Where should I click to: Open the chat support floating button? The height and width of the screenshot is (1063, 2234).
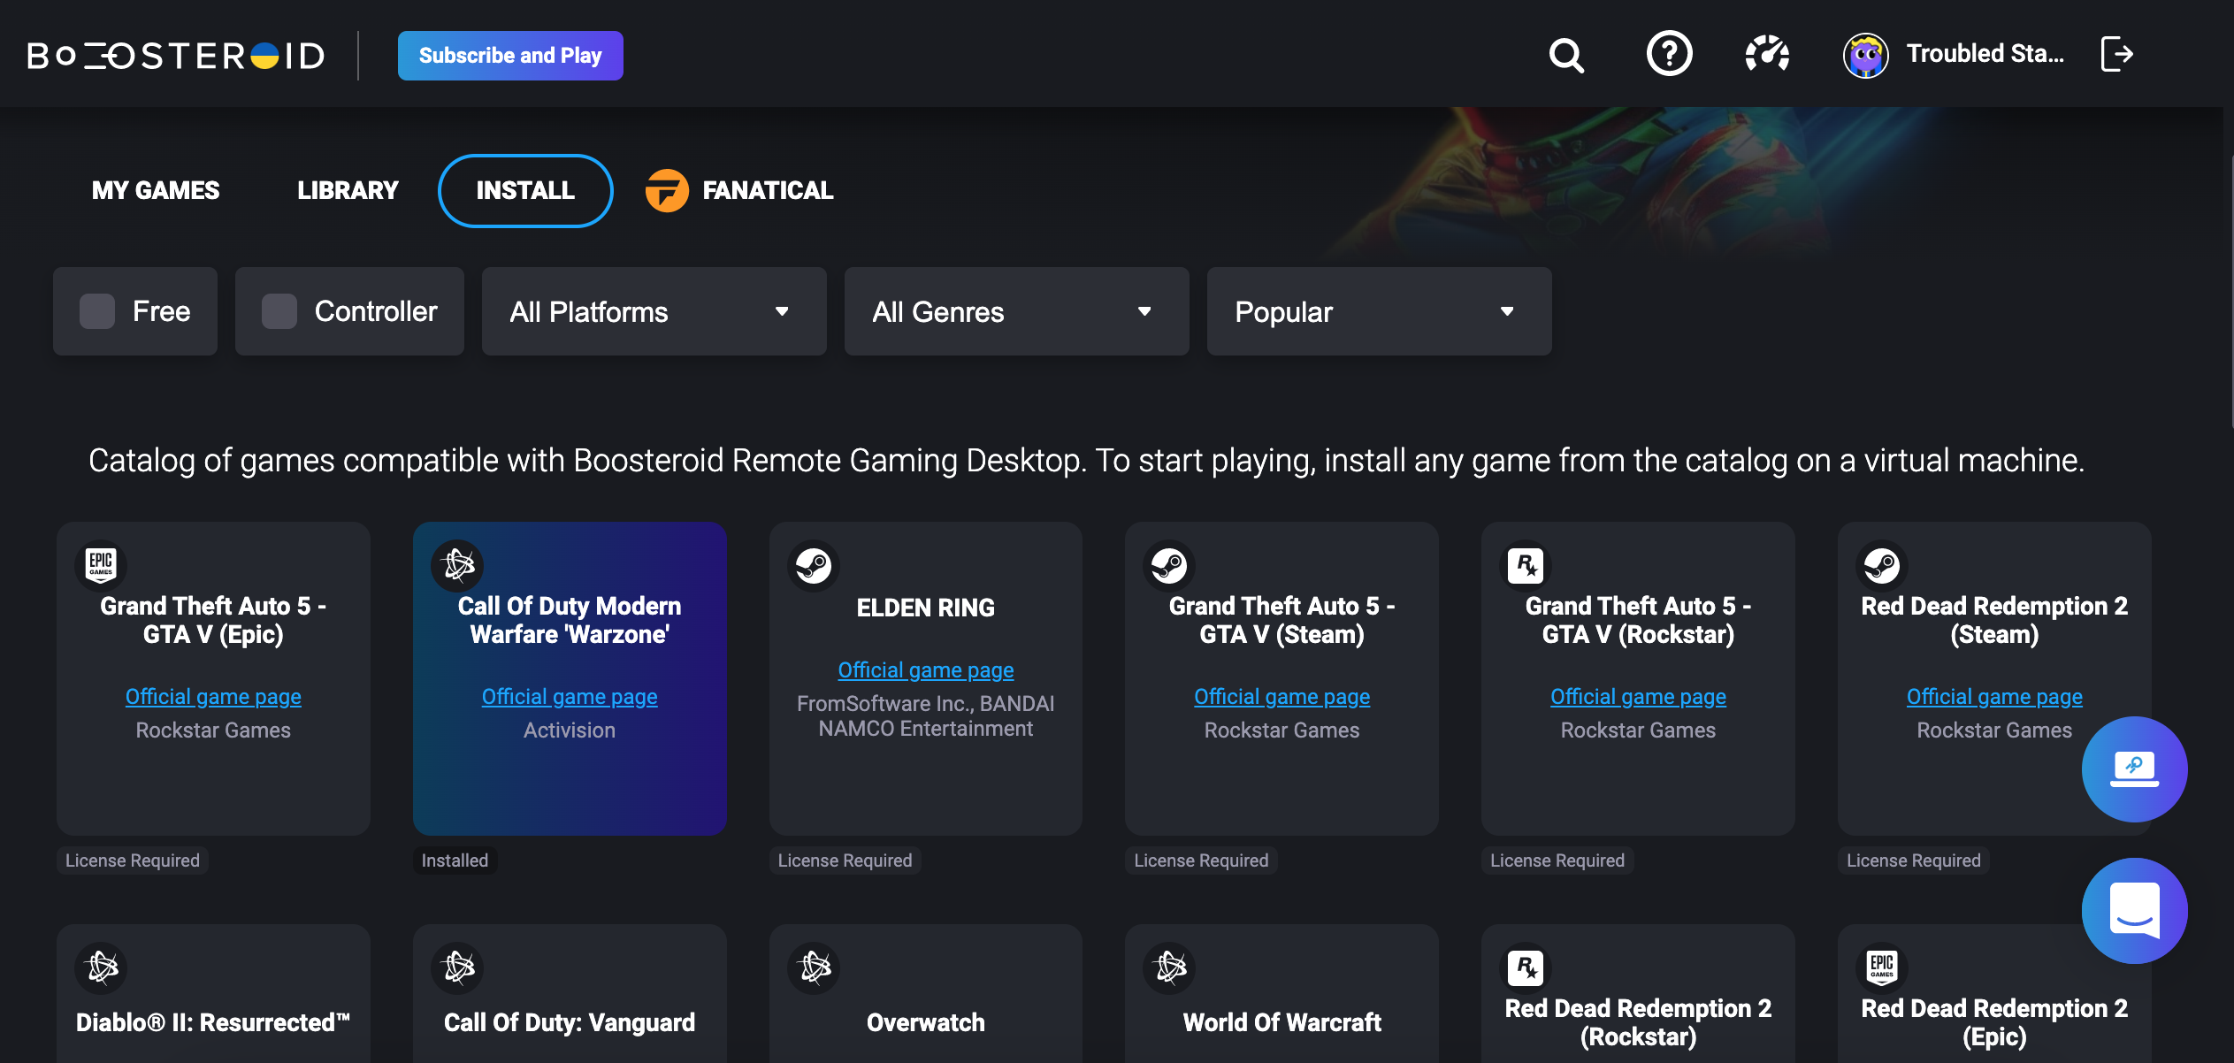tap(2134, 910)
